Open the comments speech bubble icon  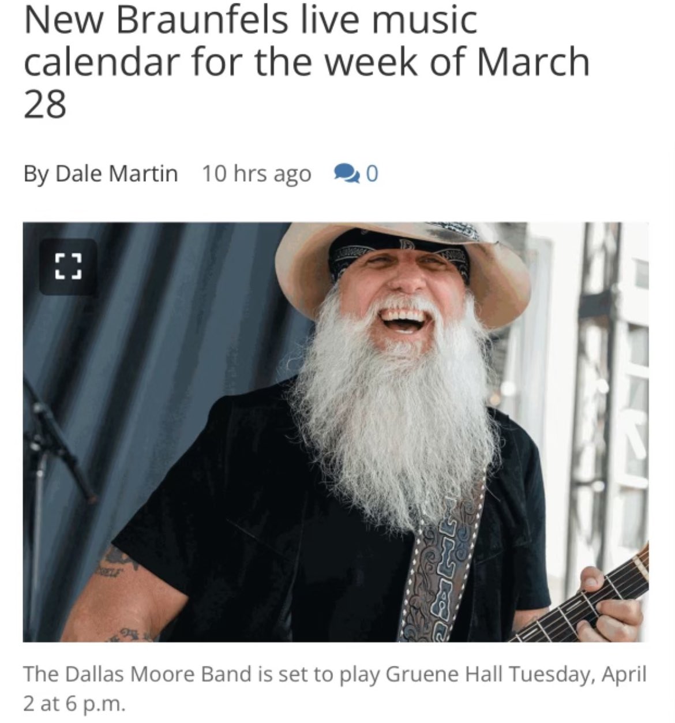(347, 173)
